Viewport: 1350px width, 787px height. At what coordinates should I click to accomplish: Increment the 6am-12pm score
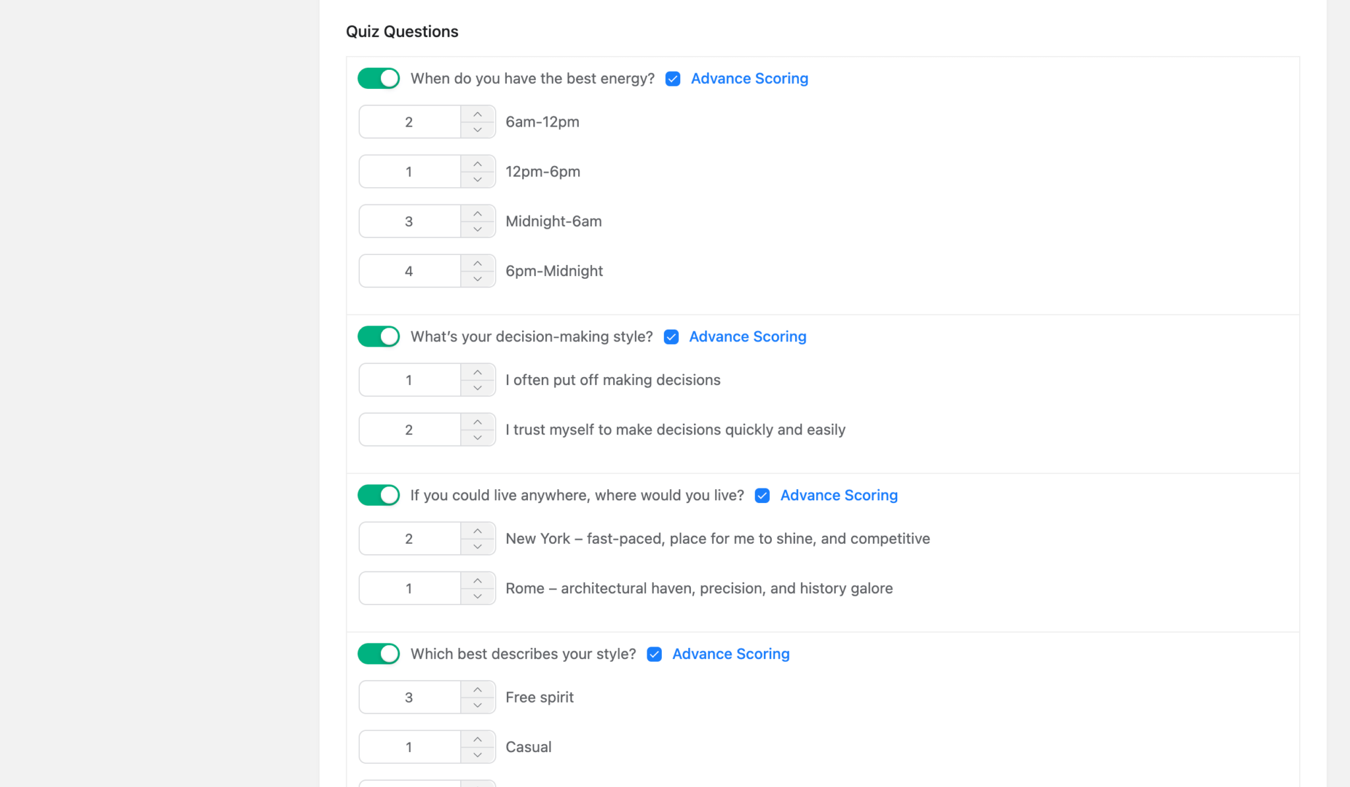(477, 113)
